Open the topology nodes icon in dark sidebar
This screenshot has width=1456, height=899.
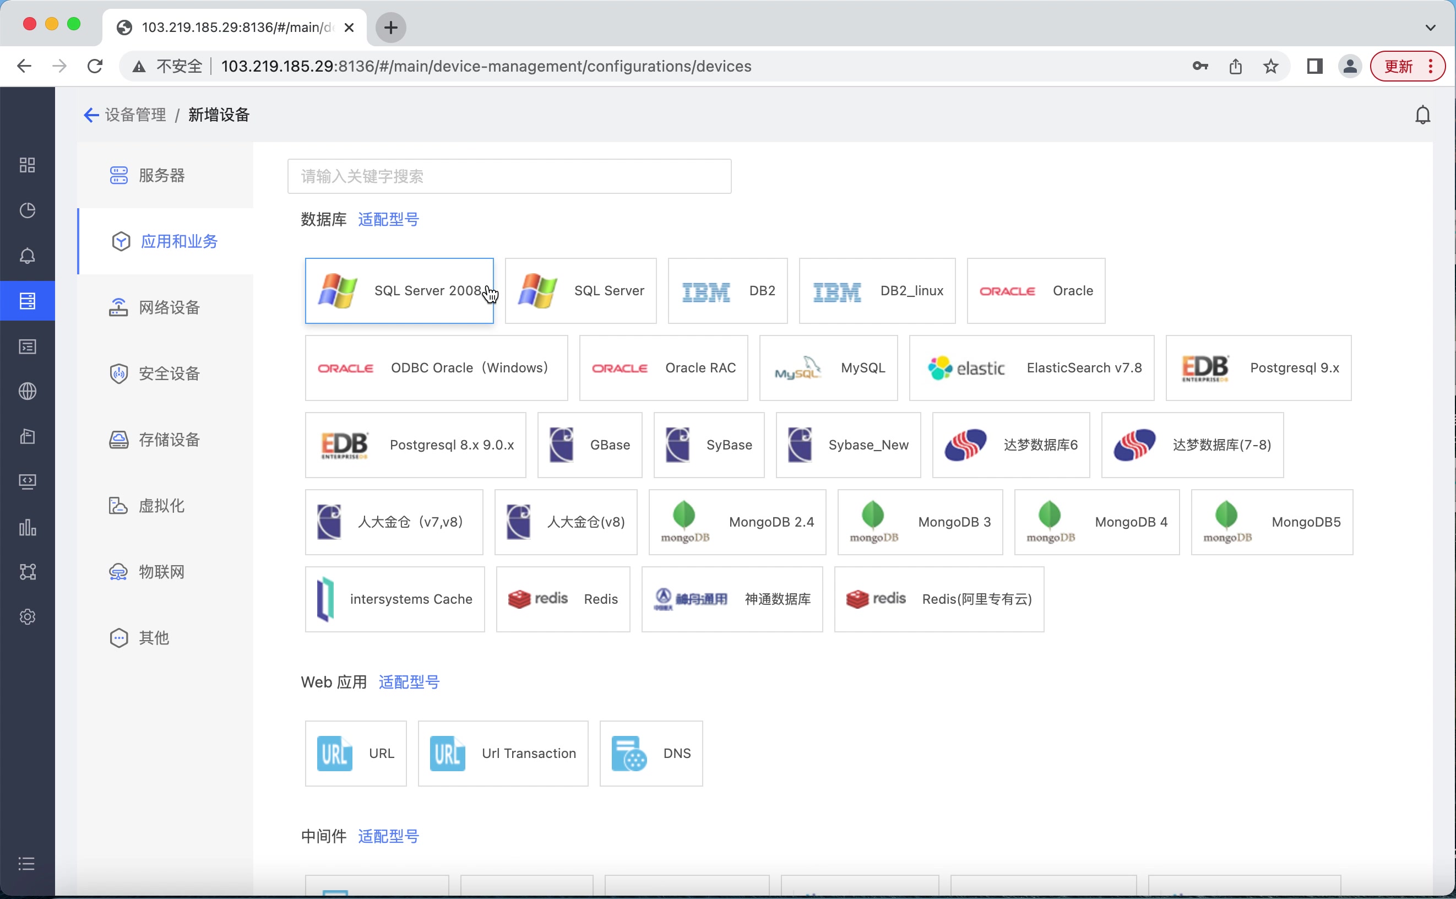[x=28, y=571]
